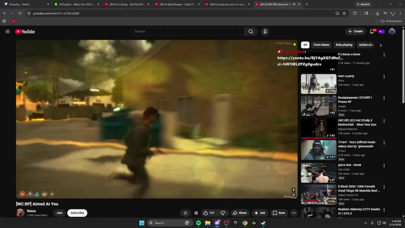Click the grid icon beside the like button
Image resolution: width=405 pixels, height=228 pixels.
196,213
